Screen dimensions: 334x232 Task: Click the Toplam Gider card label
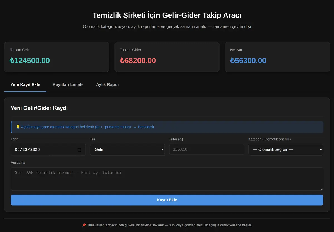pyautogui.click(x=130, y=50)
